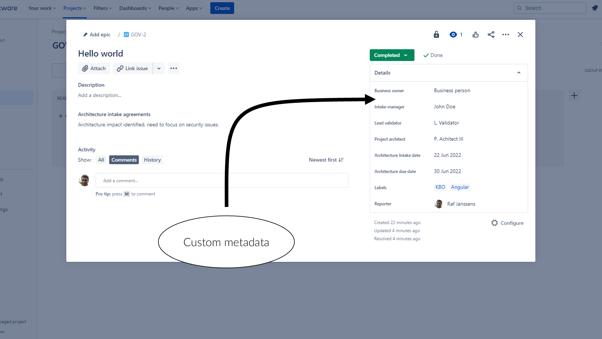Image resolution: width=602 pixels, height=339 pixels.
Task: Toggle Newest first sort order
Action: tap(326, 160)
